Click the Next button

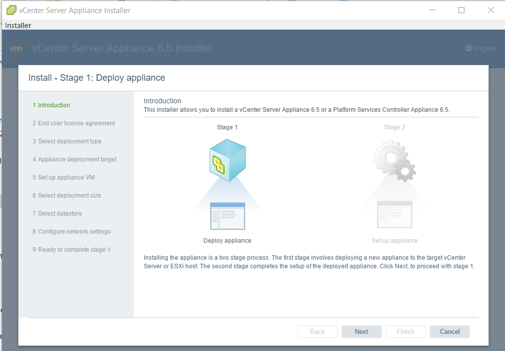pos(361,331)
